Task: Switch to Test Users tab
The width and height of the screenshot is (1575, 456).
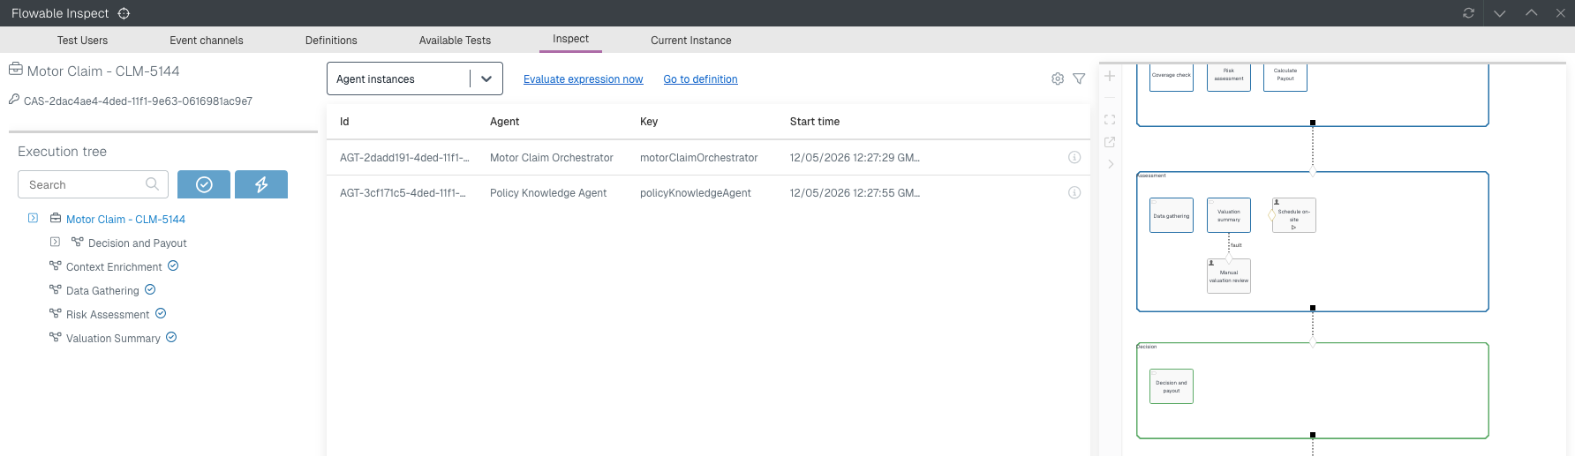Action: 82,41
